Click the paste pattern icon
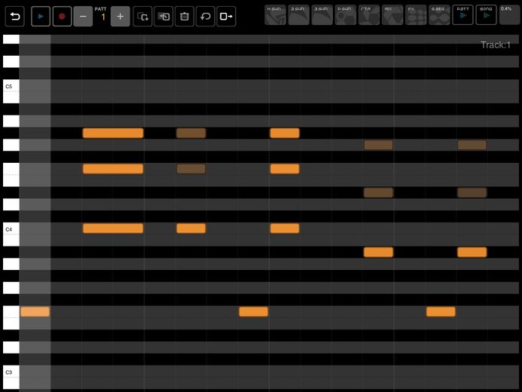The height and width of the screenshot is (392, 522). coord(163,17)
